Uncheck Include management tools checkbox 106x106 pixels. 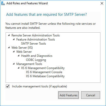(x=8, y=86)
